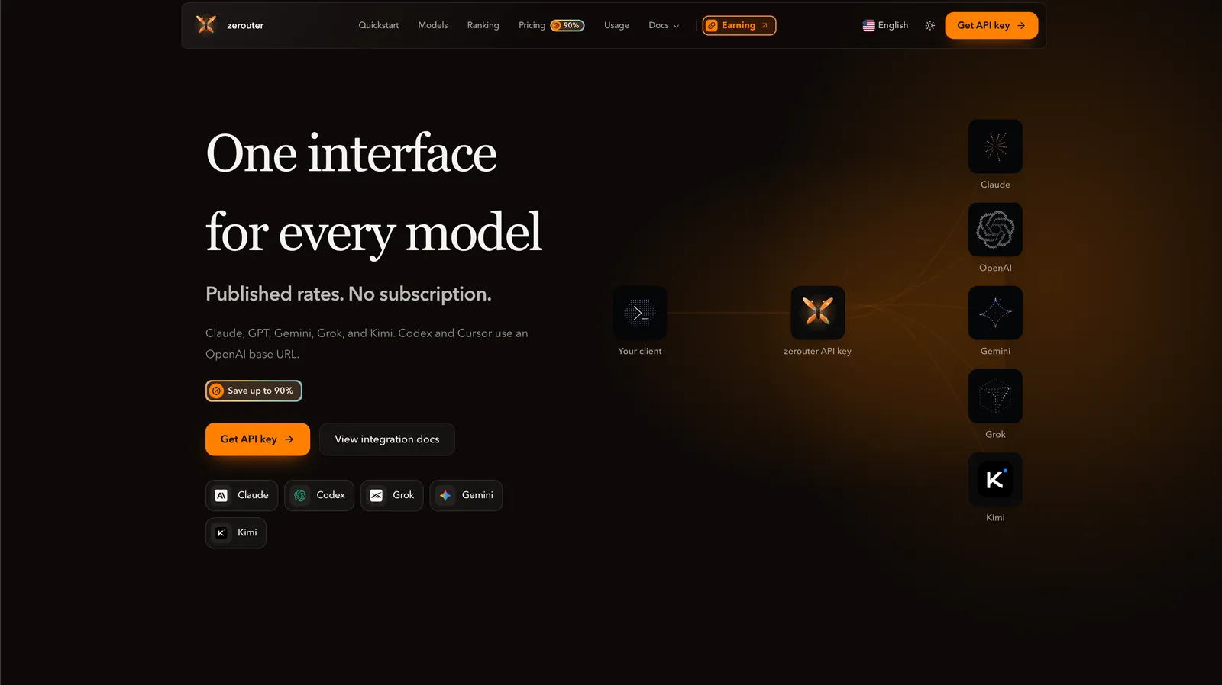Click the 'zerouter' brand name text
This screenshot has width=1222, height=685.
coord(245,25)
